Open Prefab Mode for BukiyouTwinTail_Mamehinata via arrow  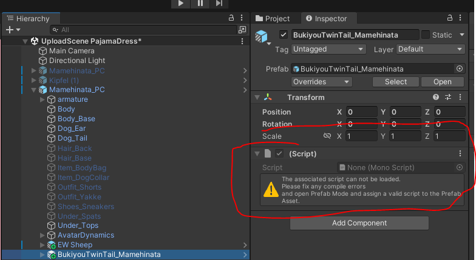(245, 255)
